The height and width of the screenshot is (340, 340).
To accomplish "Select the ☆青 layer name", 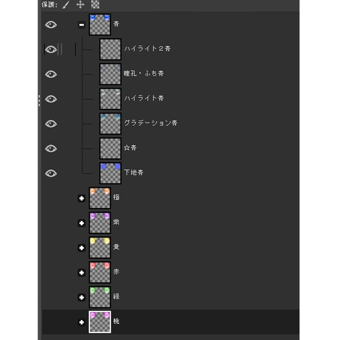I will 130,148.
